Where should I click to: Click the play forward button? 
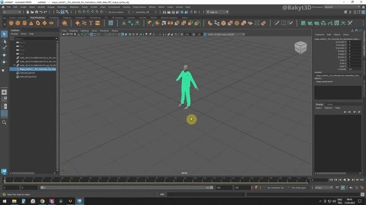pos(349,180)
